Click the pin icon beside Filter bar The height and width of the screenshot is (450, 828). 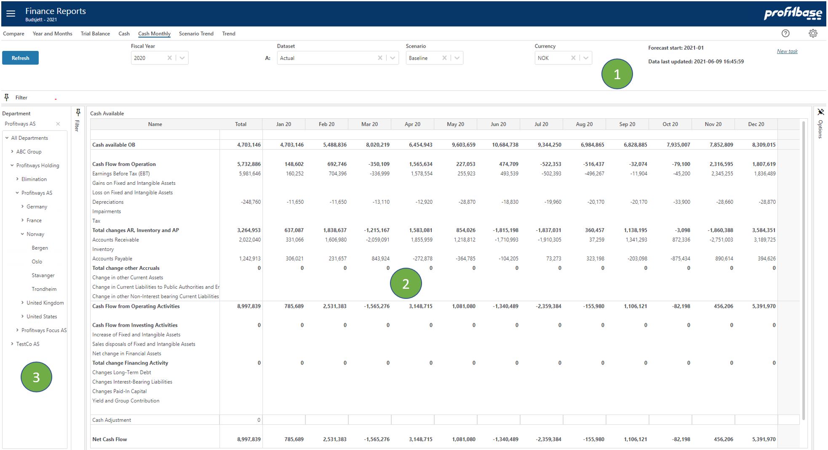coord(7,97)
